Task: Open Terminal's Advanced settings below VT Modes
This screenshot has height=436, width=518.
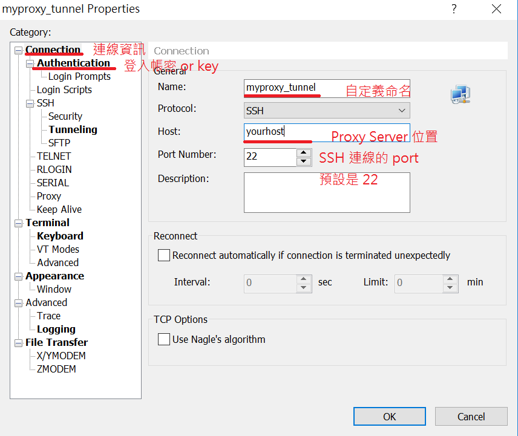Action: 58,262
